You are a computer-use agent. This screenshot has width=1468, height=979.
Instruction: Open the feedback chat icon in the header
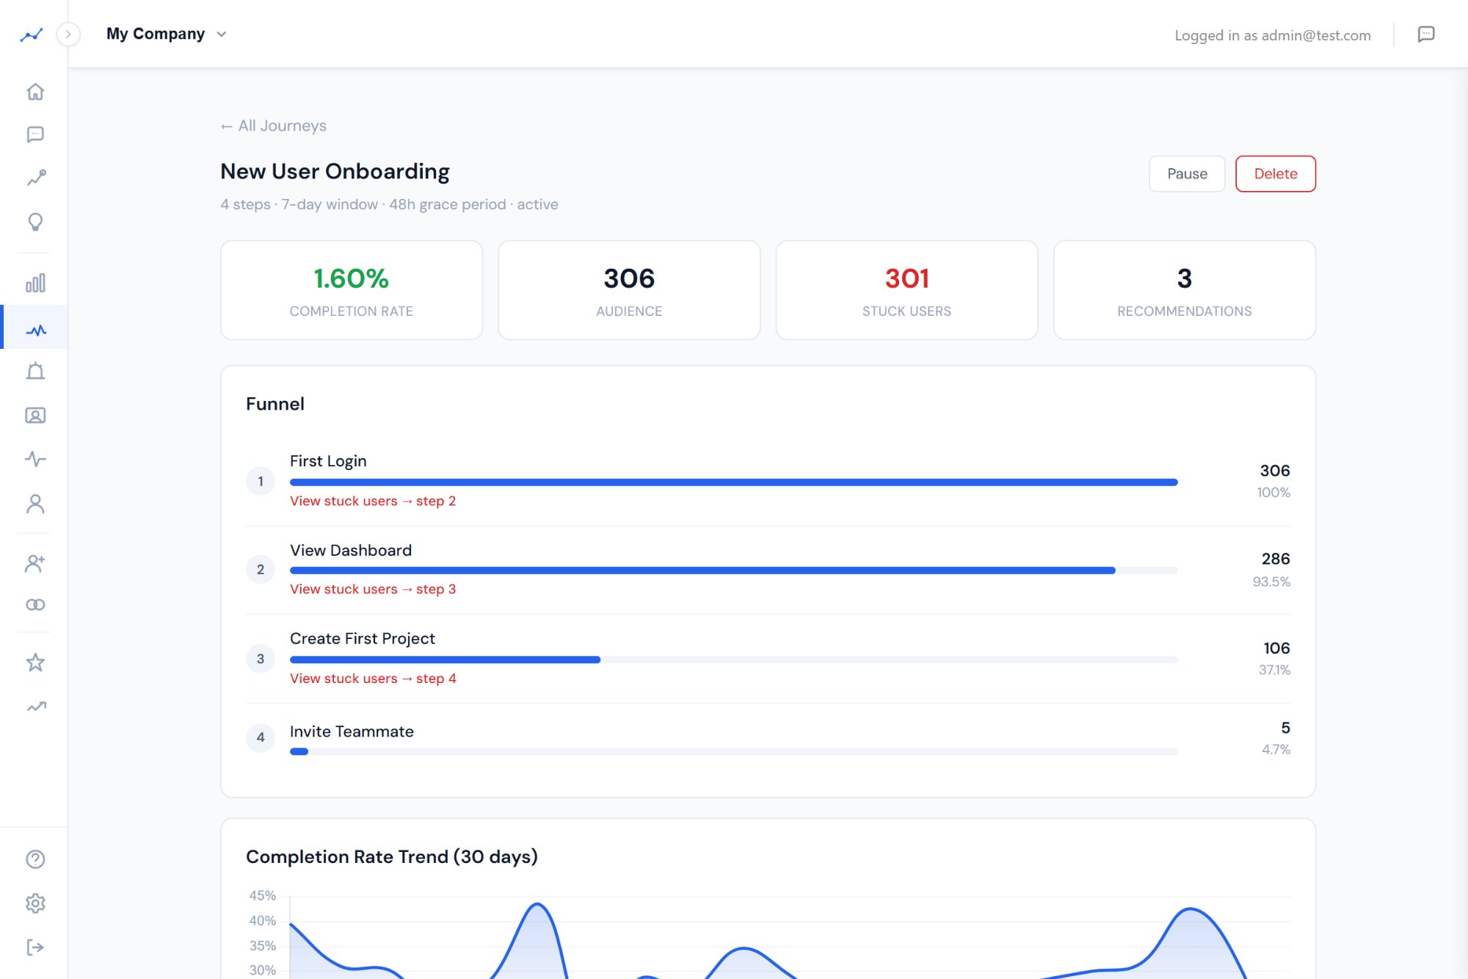[x=1425, y=35]
